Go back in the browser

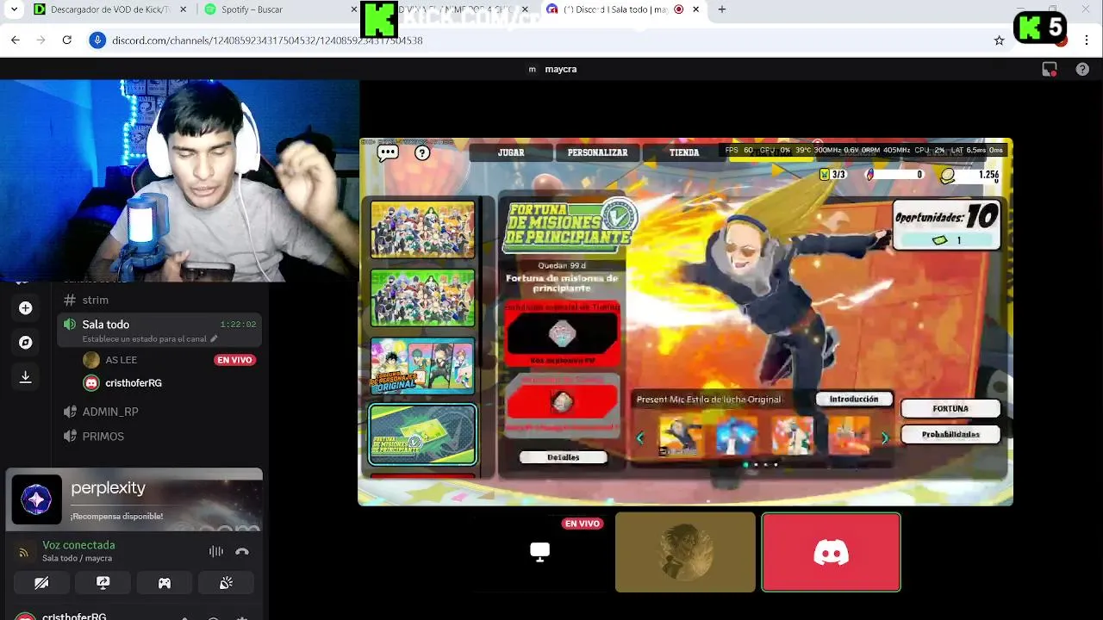coord(15,40)
